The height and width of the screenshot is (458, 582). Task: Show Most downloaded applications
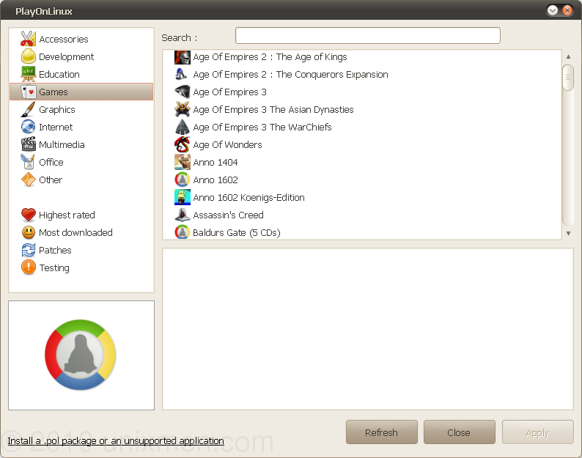pyautogui.click(x=81, y=232)
